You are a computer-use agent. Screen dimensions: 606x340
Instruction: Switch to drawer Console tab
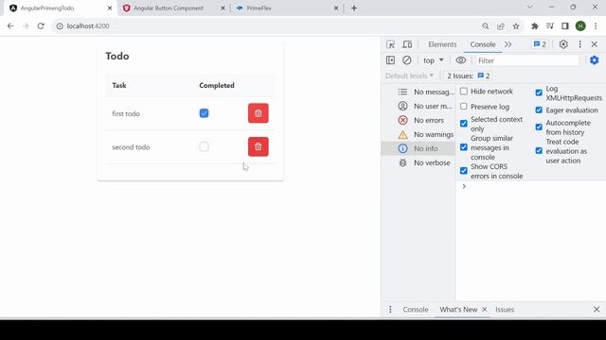[416, 310]
